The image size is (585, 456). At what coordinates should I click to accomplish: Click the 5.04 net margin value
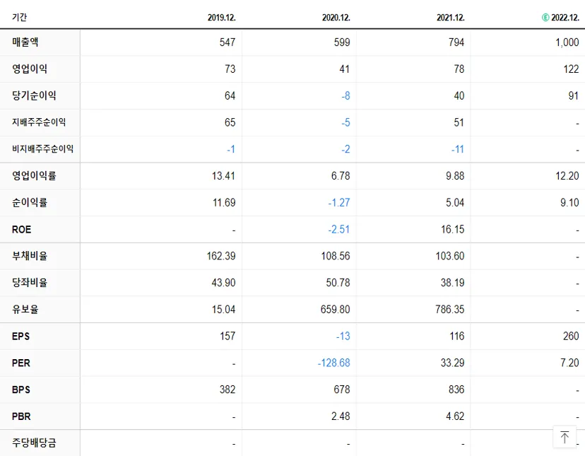(455, 202)
